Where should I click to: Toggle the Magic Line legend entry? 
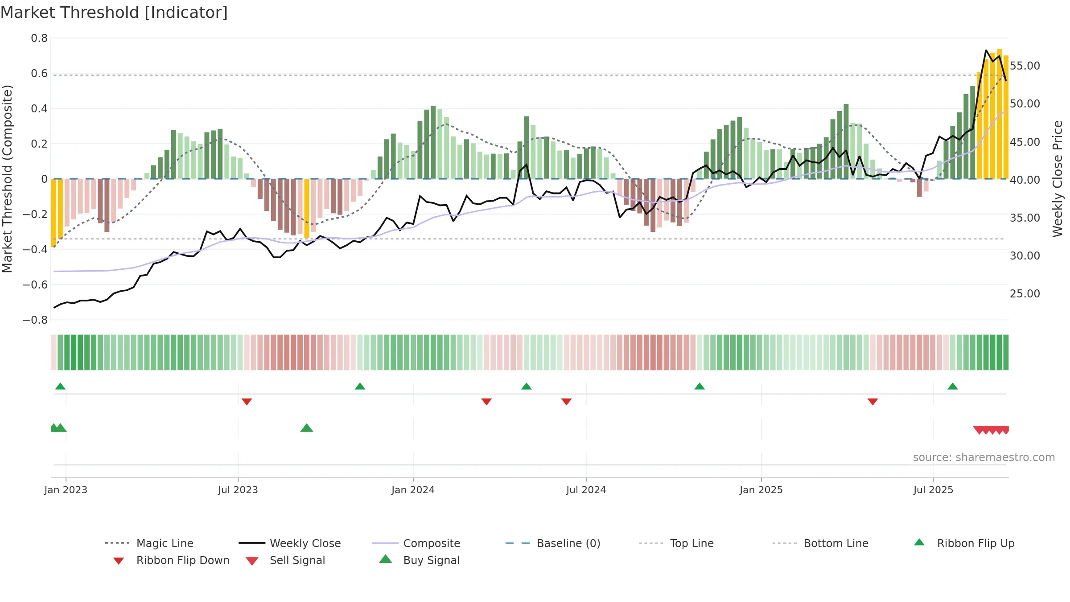(x=149, y=543)
